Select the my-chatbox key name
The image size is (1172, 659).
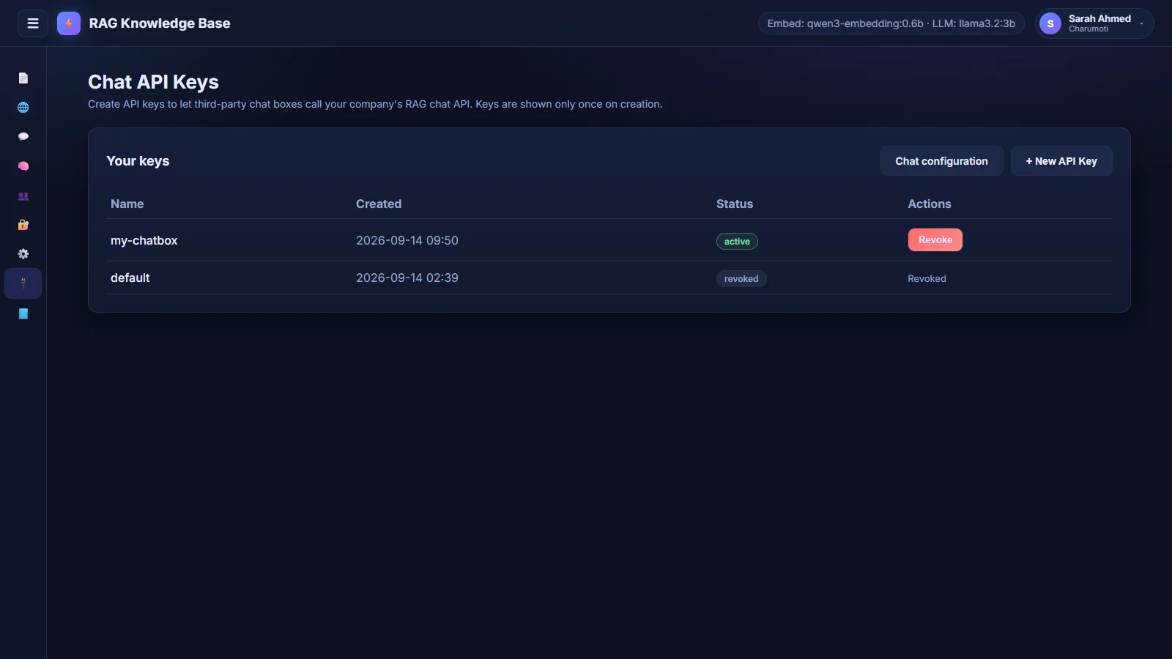point(144,240)
